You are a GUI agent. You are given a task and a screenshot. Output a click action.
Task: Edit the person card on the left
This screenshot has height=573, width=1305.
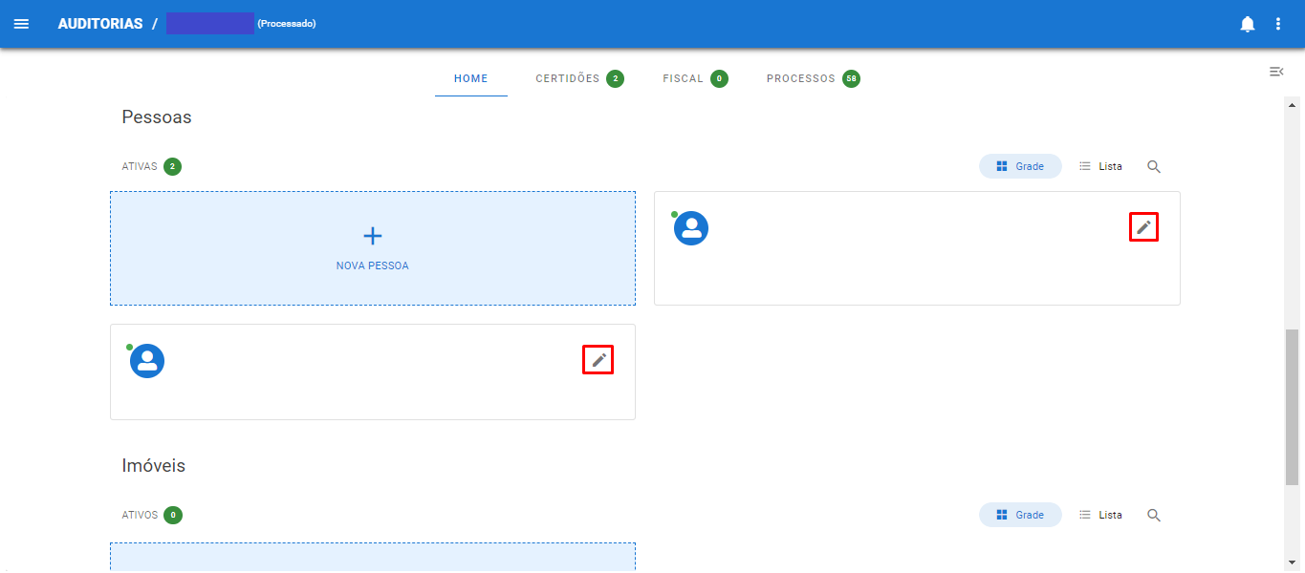pyautogui.click(x=598, y=360)
